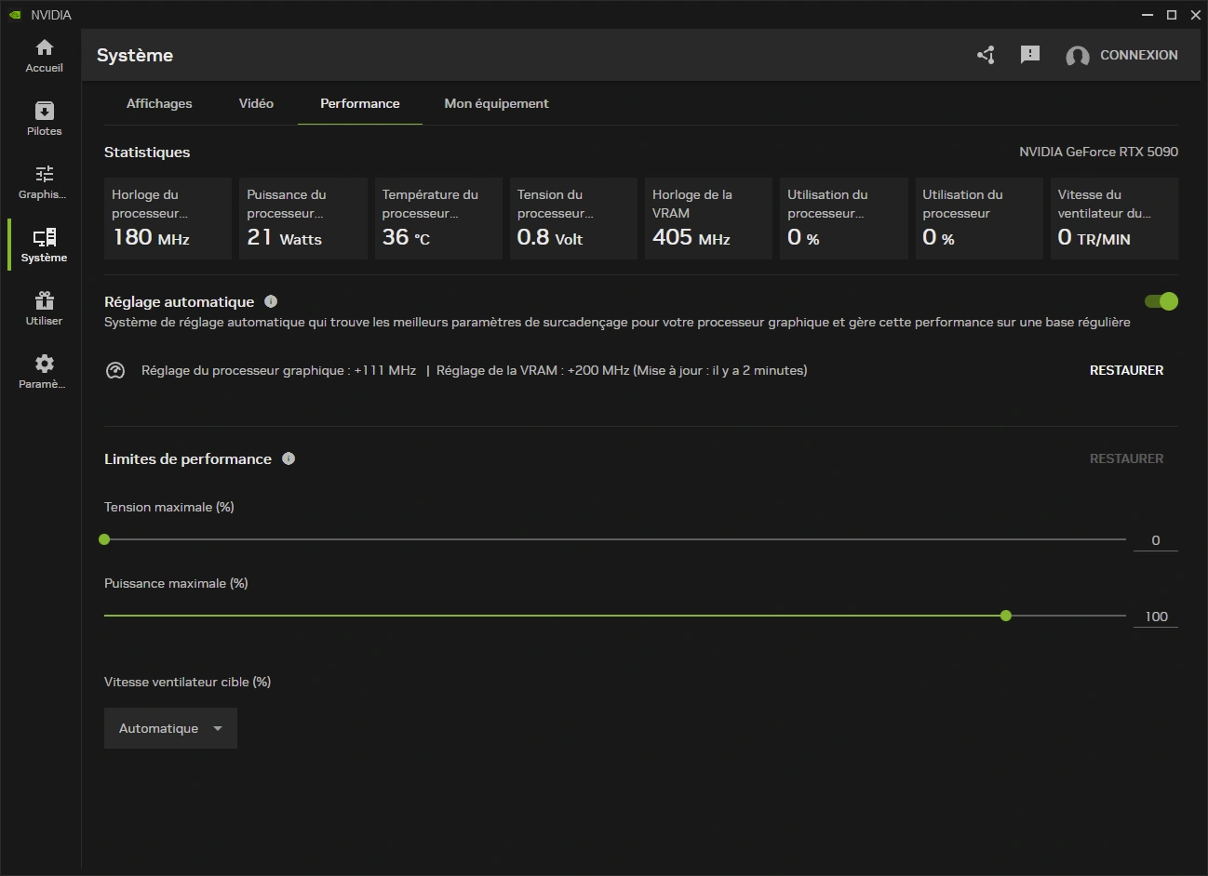Click Réglage du processeur graphique +111 MHz text

[x=278, y=370]
